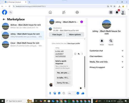Expand the Customize chat section
The image size is (129, 103).
coord(107,51)
